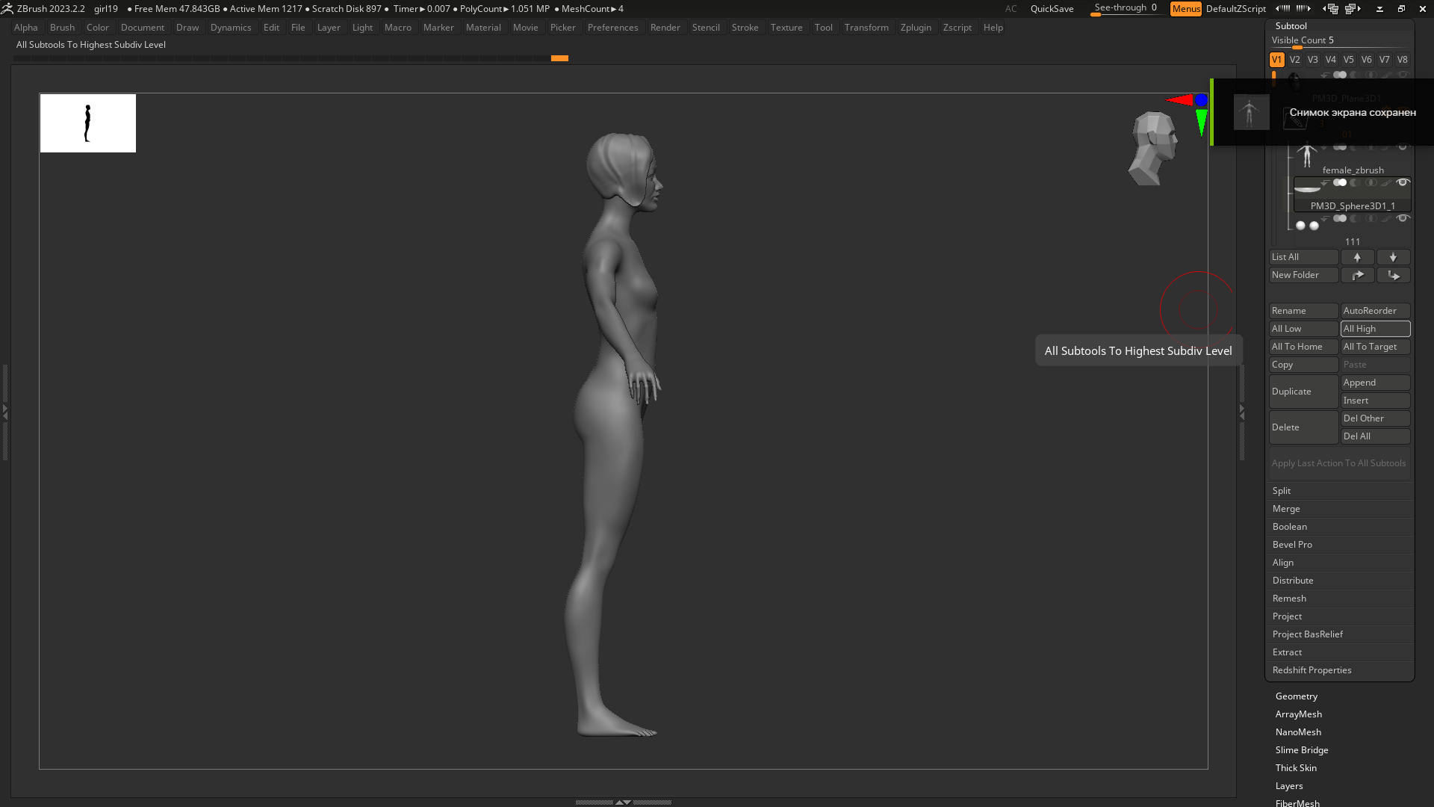Open the Zplugin menu

[915, 28]
